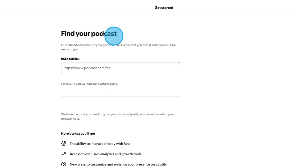Click the "Here's what you'll get" subheading
This screenshot has height=166, width=298.
(x=78, y=133)
